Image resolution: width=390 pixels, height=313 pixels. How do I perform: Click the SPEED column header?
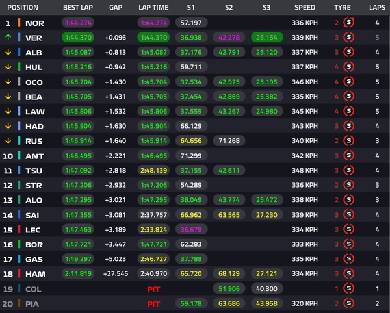(304, 8)
